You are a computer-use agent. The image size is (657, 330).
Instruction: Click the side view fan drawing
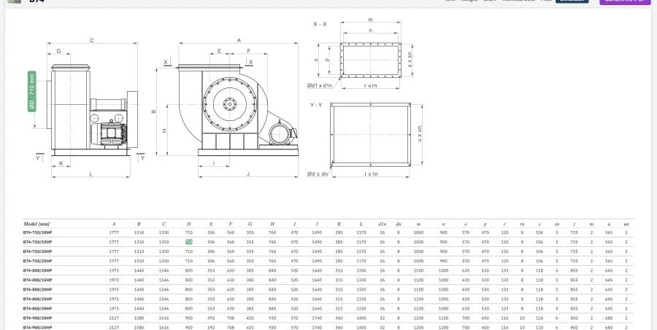tap(92, 110)
